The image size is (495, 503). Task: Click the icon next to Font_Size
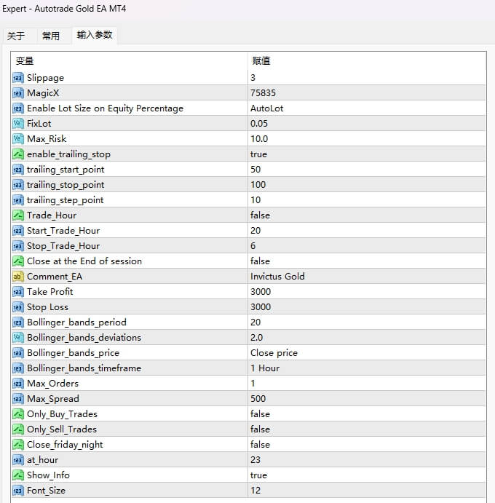[18, 491]
